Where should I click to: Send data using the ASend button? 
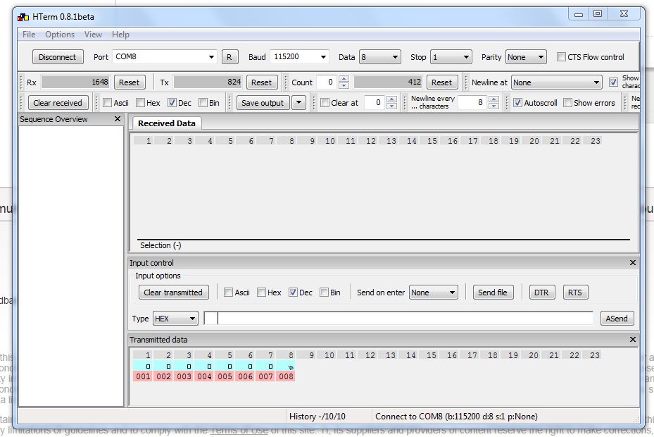pyautogui.click(x=616, y=318)
